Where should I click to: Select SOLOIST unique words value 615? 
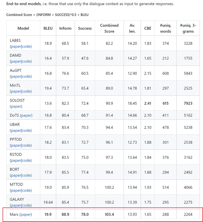166,103
